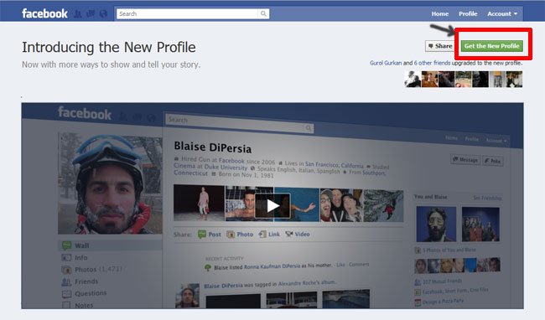Open Profile in top navigation
The height and width of the screenshot is (320, 545).
[x=468, y=14]
